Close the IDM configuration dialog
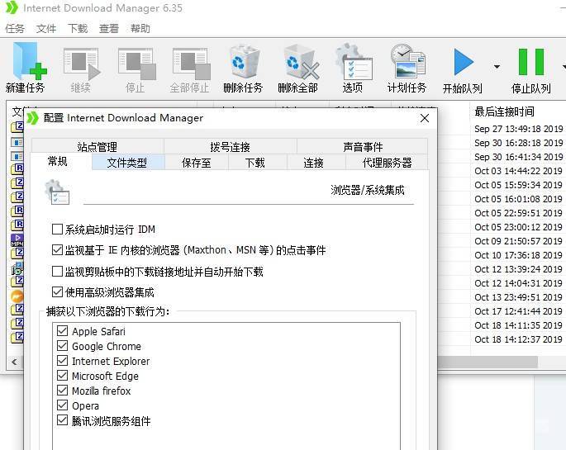The width and height of the screenshot is (566, 450). pos(425,118)
